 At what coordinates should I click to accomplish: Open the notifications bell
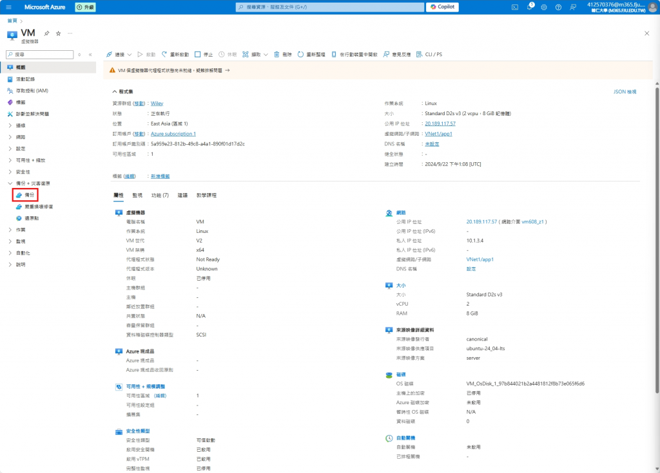point(530,6)
